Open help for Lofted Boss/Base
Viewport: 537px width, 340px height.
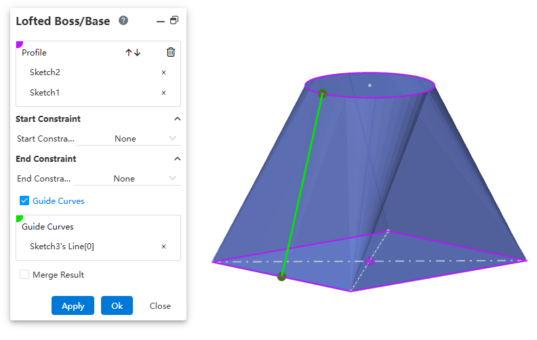123,20
